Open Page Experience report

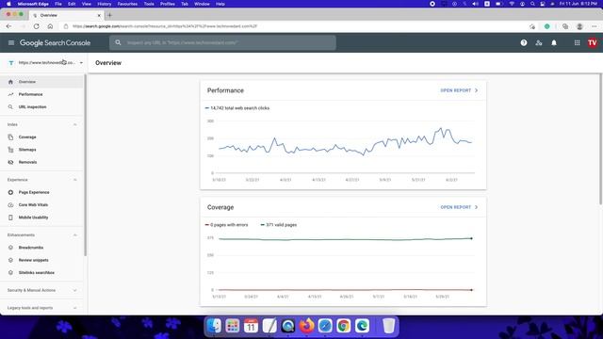click(41, 192)
